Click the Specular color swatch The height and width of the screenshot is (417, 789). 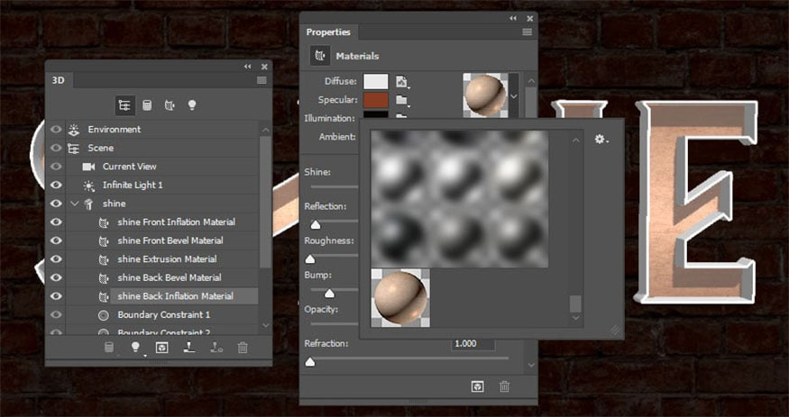point(375,100)
